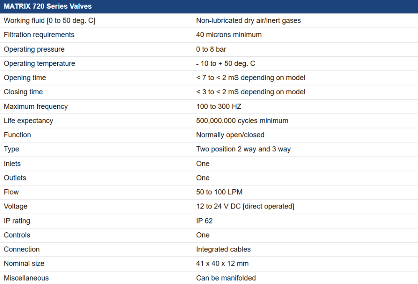Click the Operating temperature label
The height and width of the screenshot is (284, 418).
[40, 63]
